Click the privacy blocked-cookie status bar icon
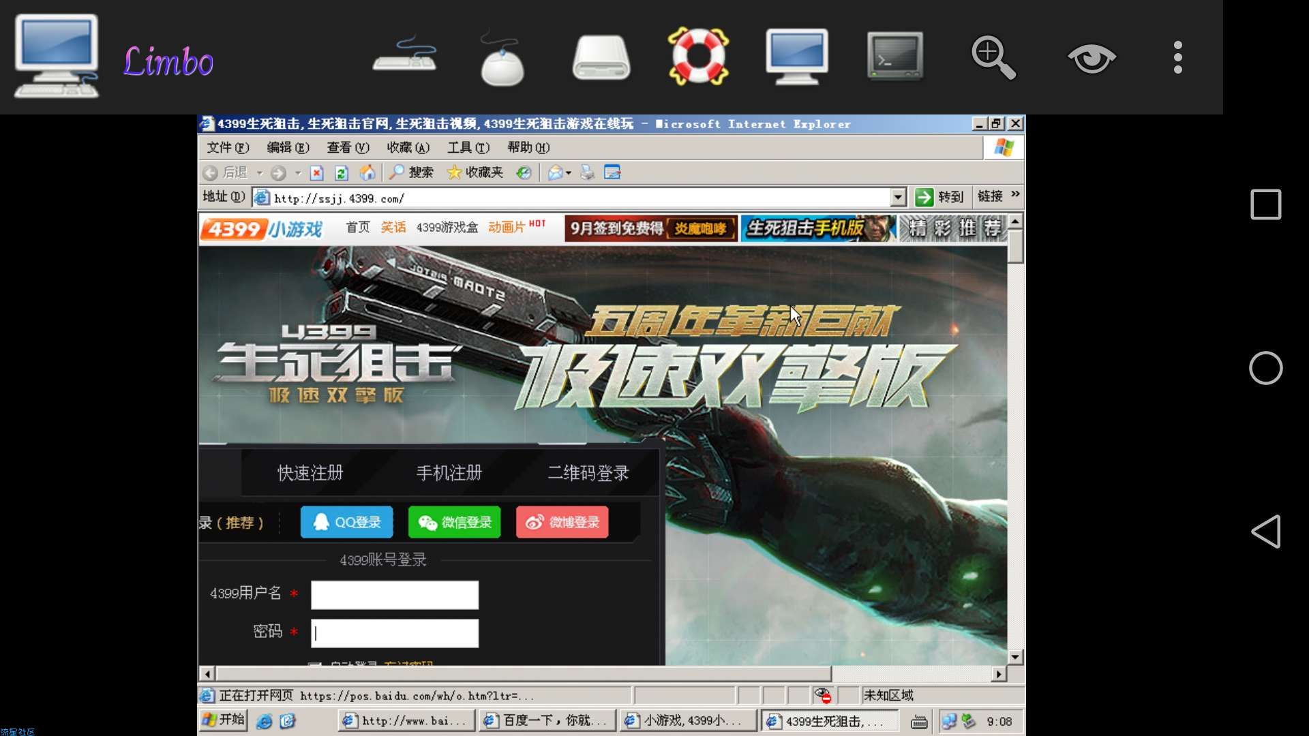 (x=823, y=695)
